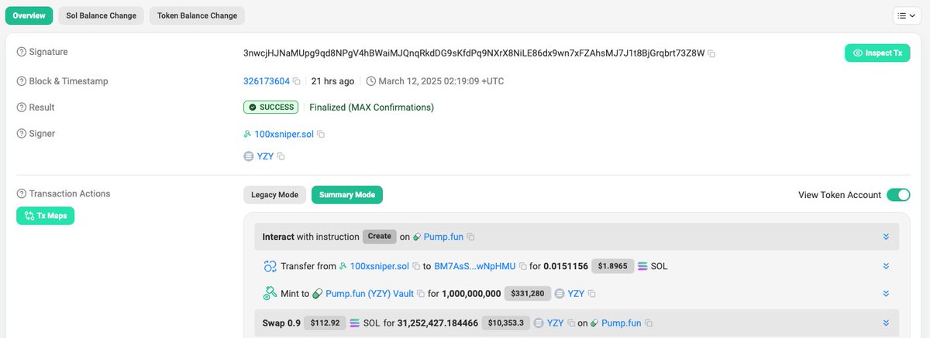Click the $1.8965 value badge
Viewport: 930px width, 338px height.
(x=611, y=266)
